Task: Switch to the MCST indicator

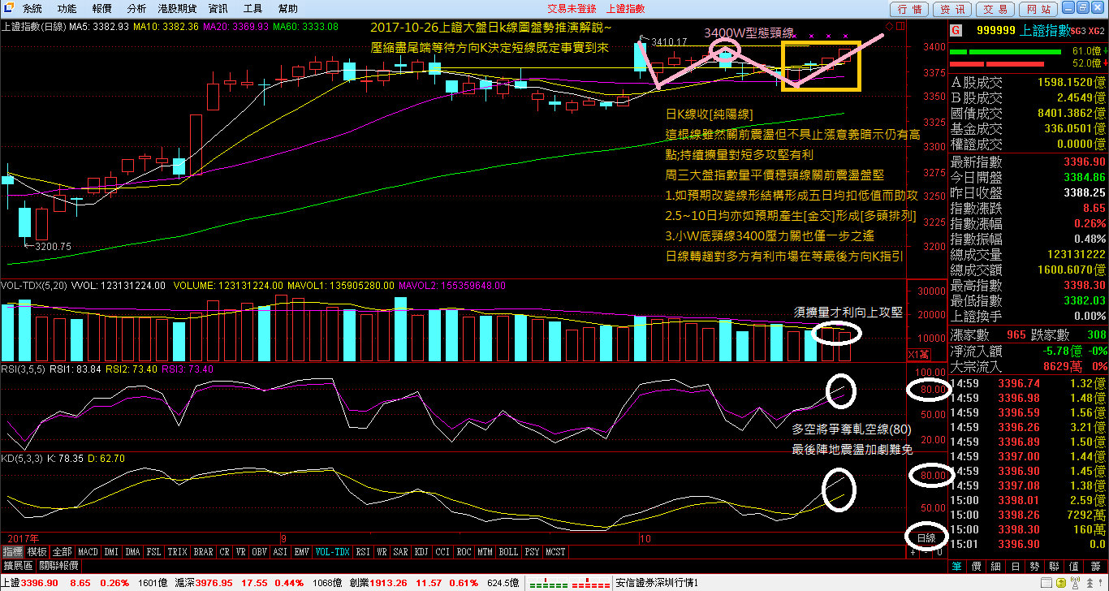Action: 556,552
